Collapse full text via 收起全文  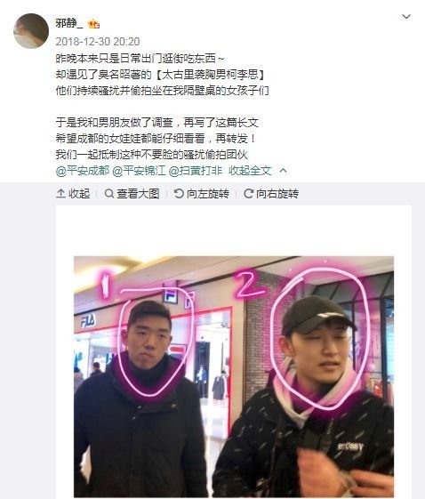(x=250, y=171)
